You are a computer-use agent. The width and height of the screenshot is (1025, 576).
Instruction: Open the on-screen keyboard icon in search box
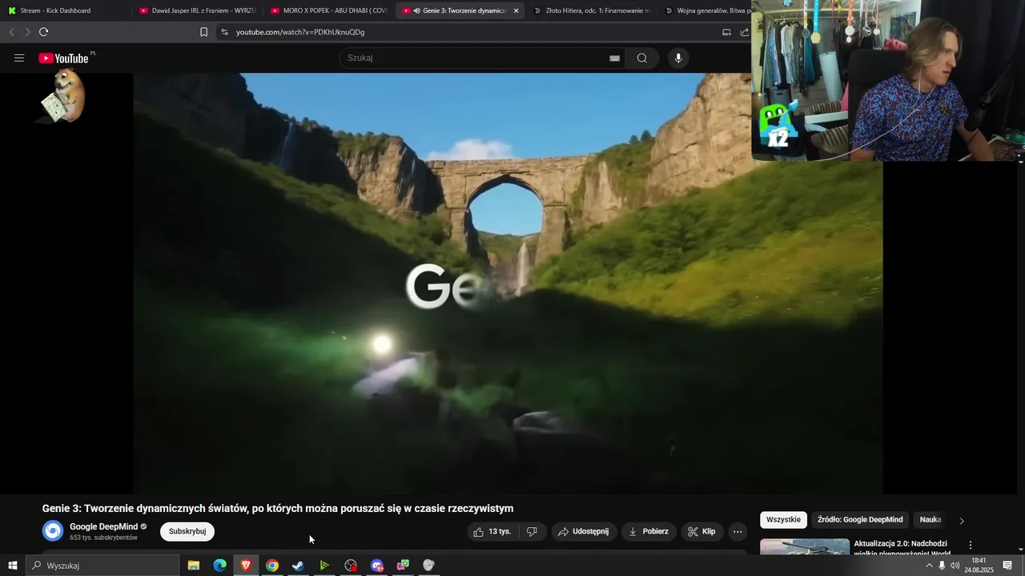click(x=614, y=58)
